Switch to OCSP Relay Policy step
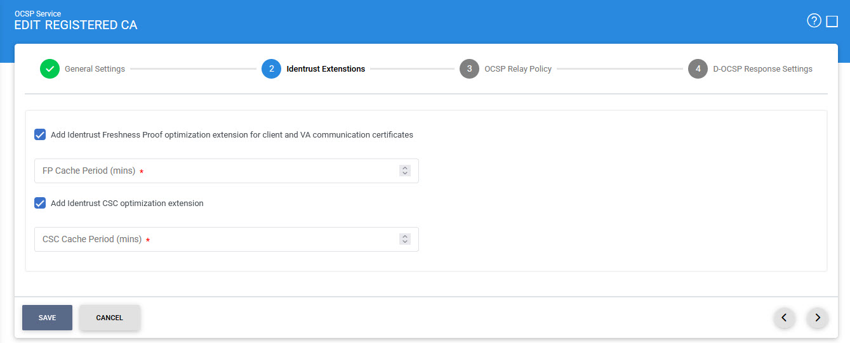This screenshot has width=850, height=343. [x=517, y=69]
